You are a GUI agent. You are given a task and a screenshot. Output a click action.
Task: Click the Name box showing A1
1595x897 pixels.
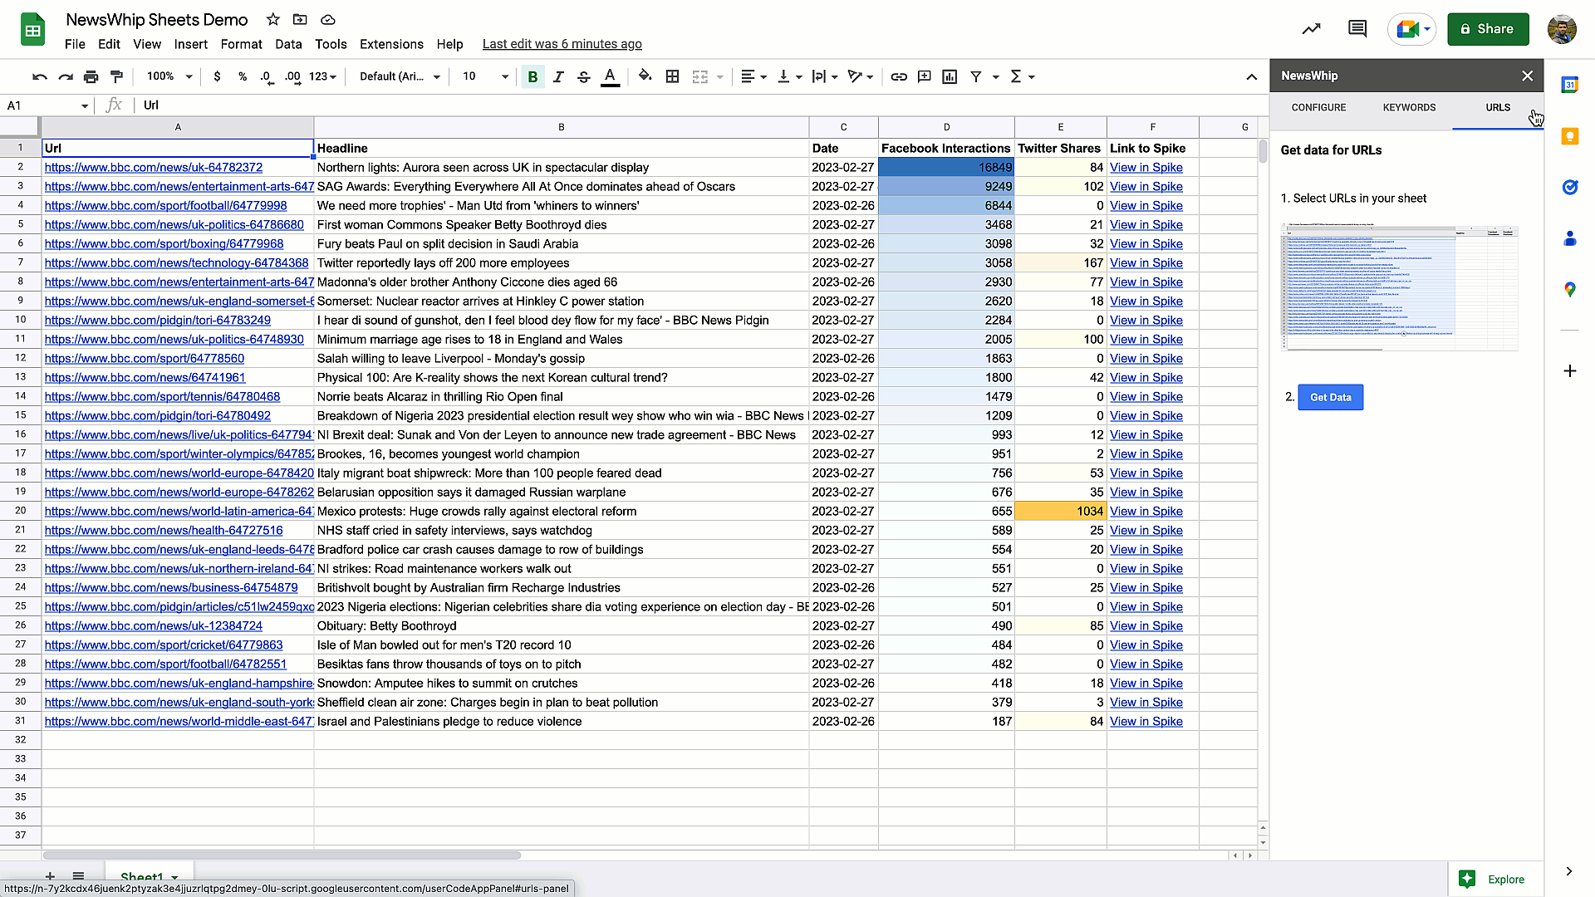[46, 105]
